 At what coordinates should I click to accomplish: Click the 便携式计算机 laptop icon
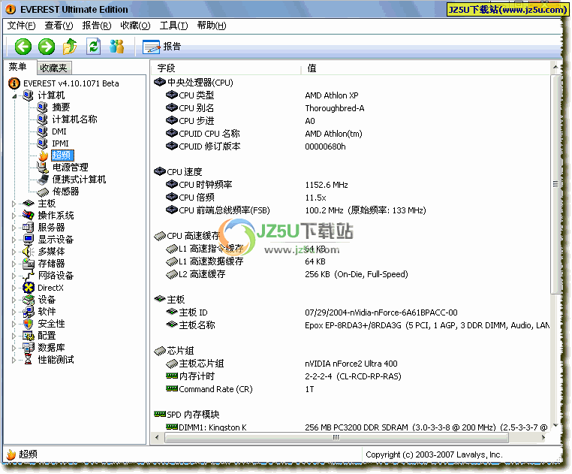point(43,180)
